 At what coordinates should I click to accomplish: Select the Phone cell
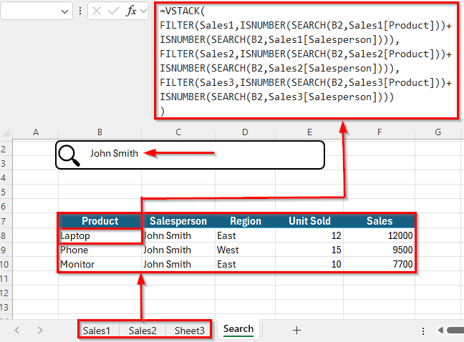[100, 250]
